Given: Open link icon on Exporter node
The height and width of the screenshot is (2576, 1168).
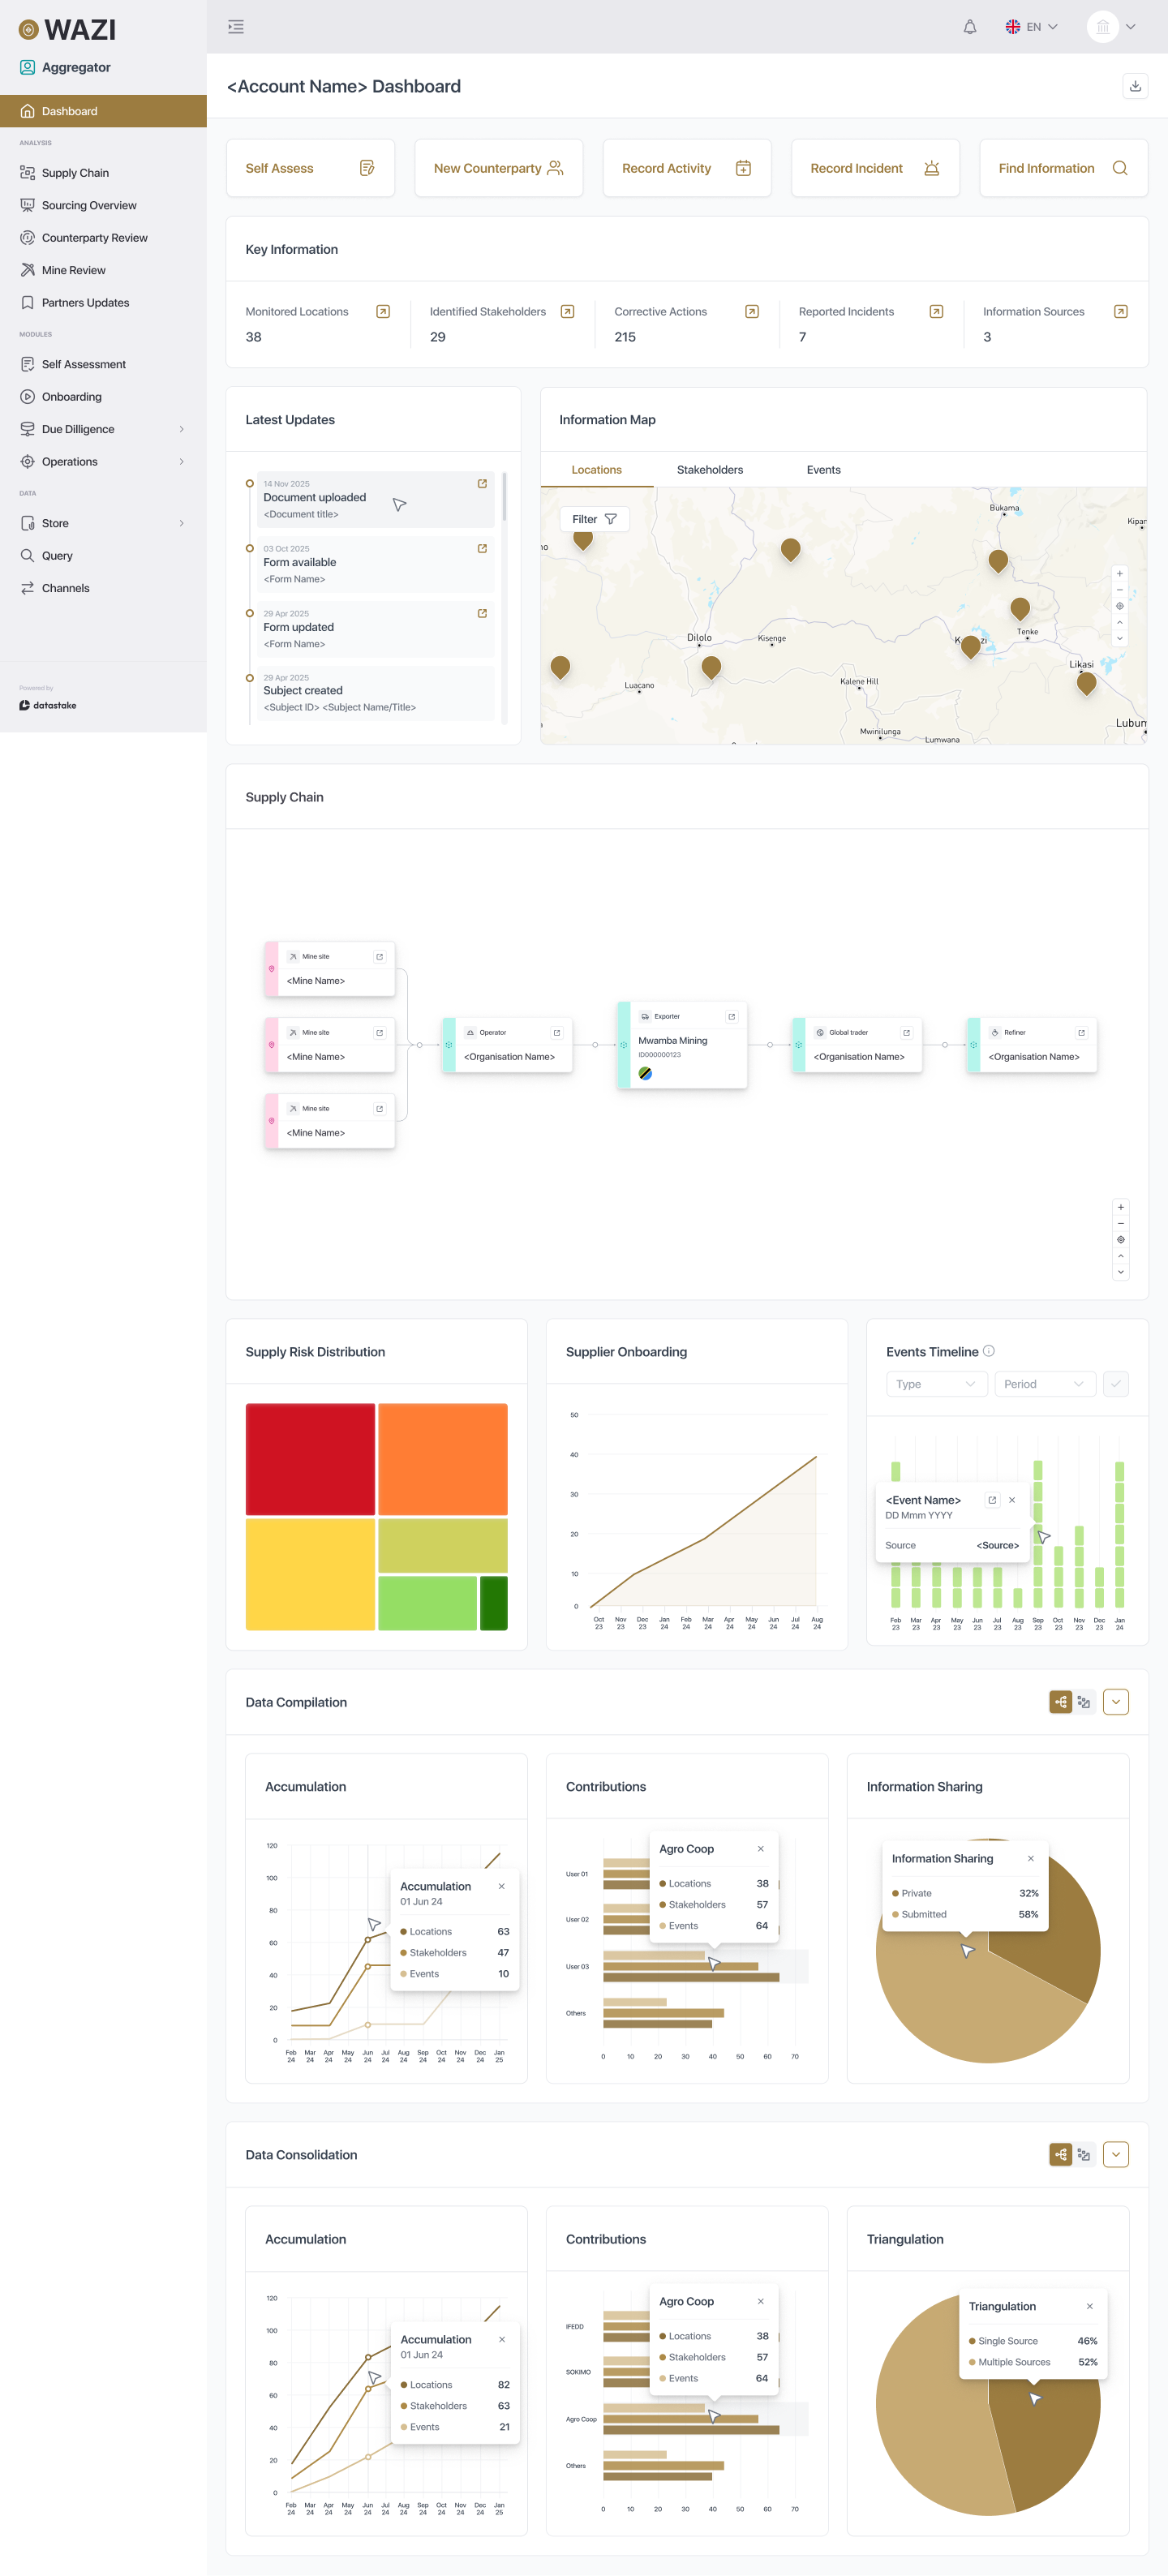Looking at the screenshot, I should coord(732,1017).
